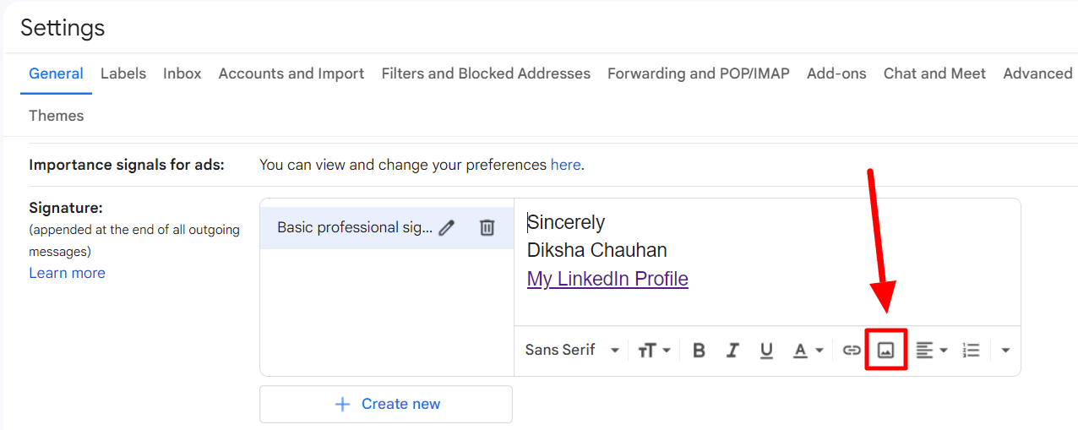This screenshot has width=1078, height=430.
Task: Open the Filters and Blocked Addresses tab
Action: 486,73
